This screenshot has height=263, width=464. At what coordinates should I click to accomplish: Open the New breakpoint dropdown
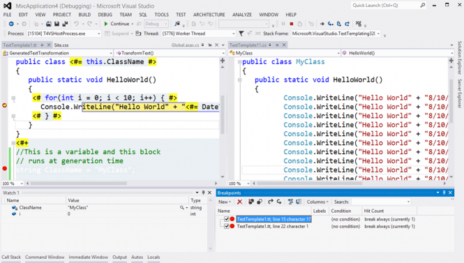[x=225, y=202]
